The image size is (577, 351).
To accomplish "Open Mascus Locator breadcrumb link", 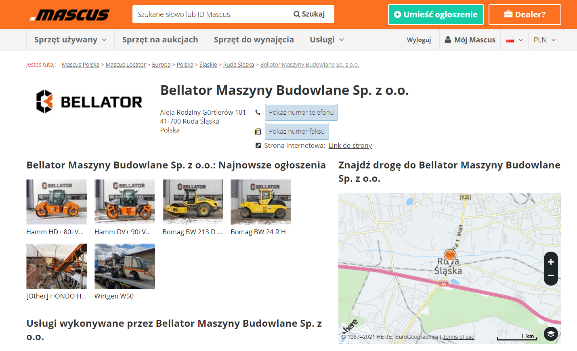I will 126,65.
